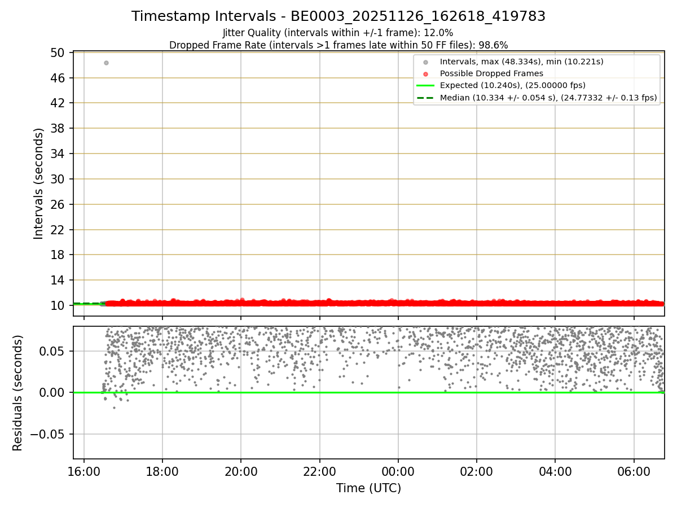Click the 22:00 x-axis tick label
Viewport: 677px width, 508px height.
pos(320,471)
